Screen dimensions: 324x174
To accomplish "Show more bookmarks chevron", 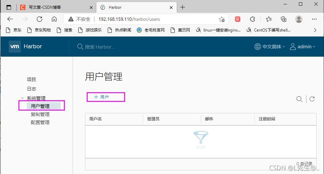I will [x=315, y=30].
